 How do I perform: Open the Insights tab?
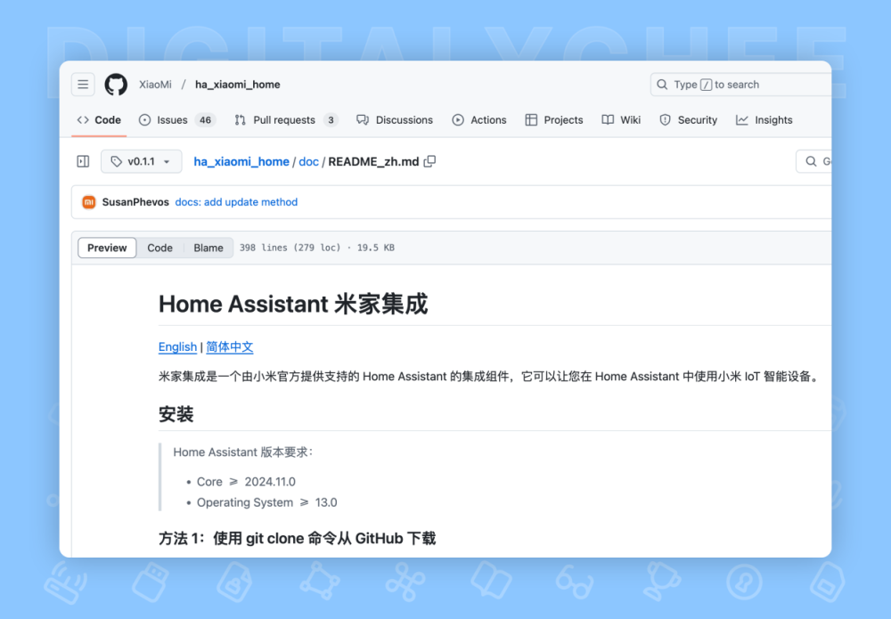point(764,120)
